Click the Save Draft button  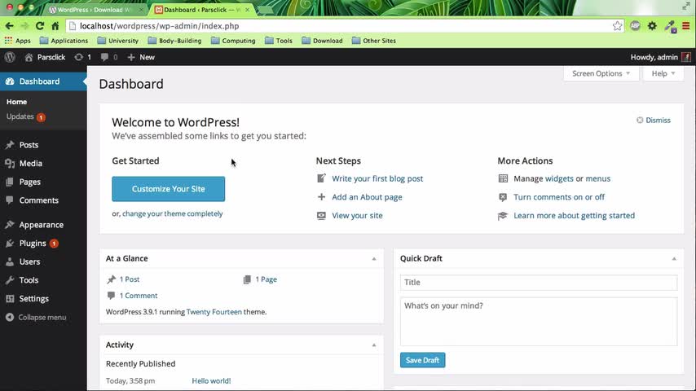tap(422, 360)
